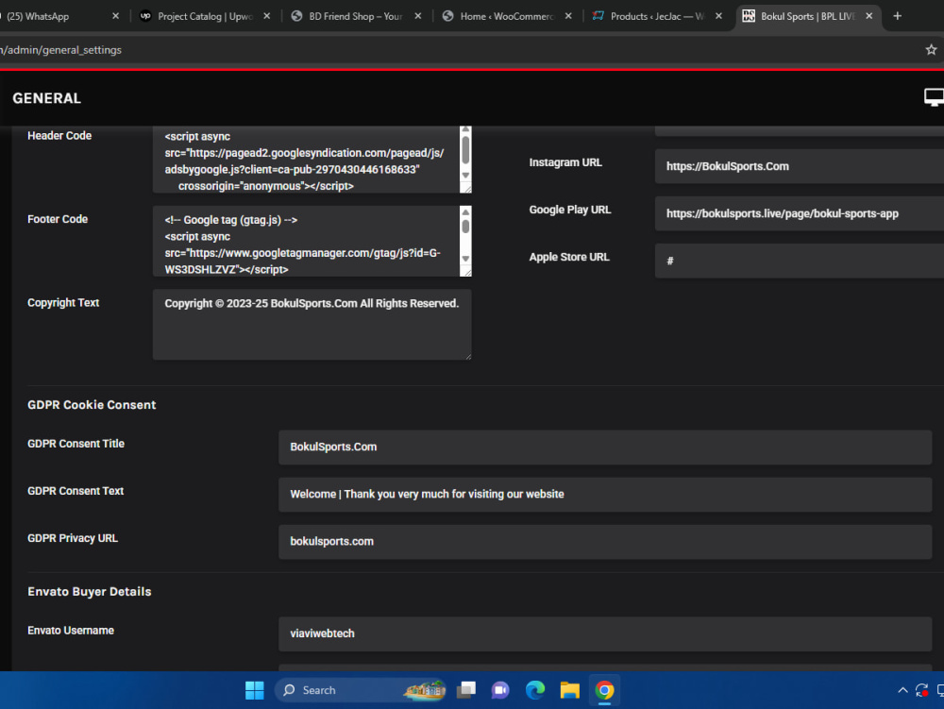Click the GDPR Privacy URL field
The height and width of the screenshot is (709, 944).
[x=605, y=542]
